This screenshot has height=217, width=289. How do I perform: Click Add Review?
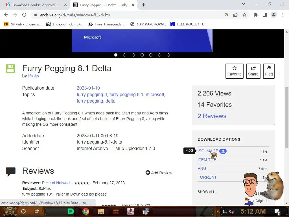[159, 173]
